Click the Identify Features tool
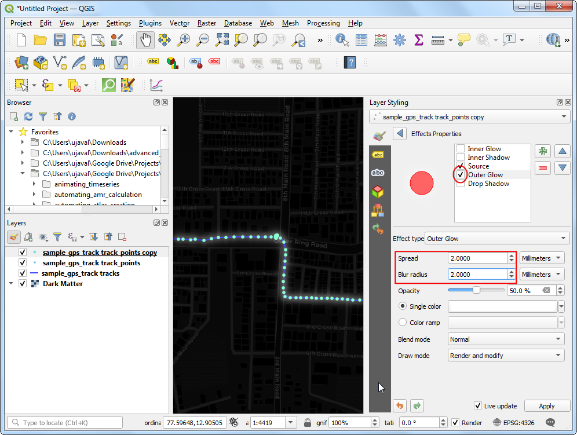This screenshot has height=435, width=577. coord(342,40)
